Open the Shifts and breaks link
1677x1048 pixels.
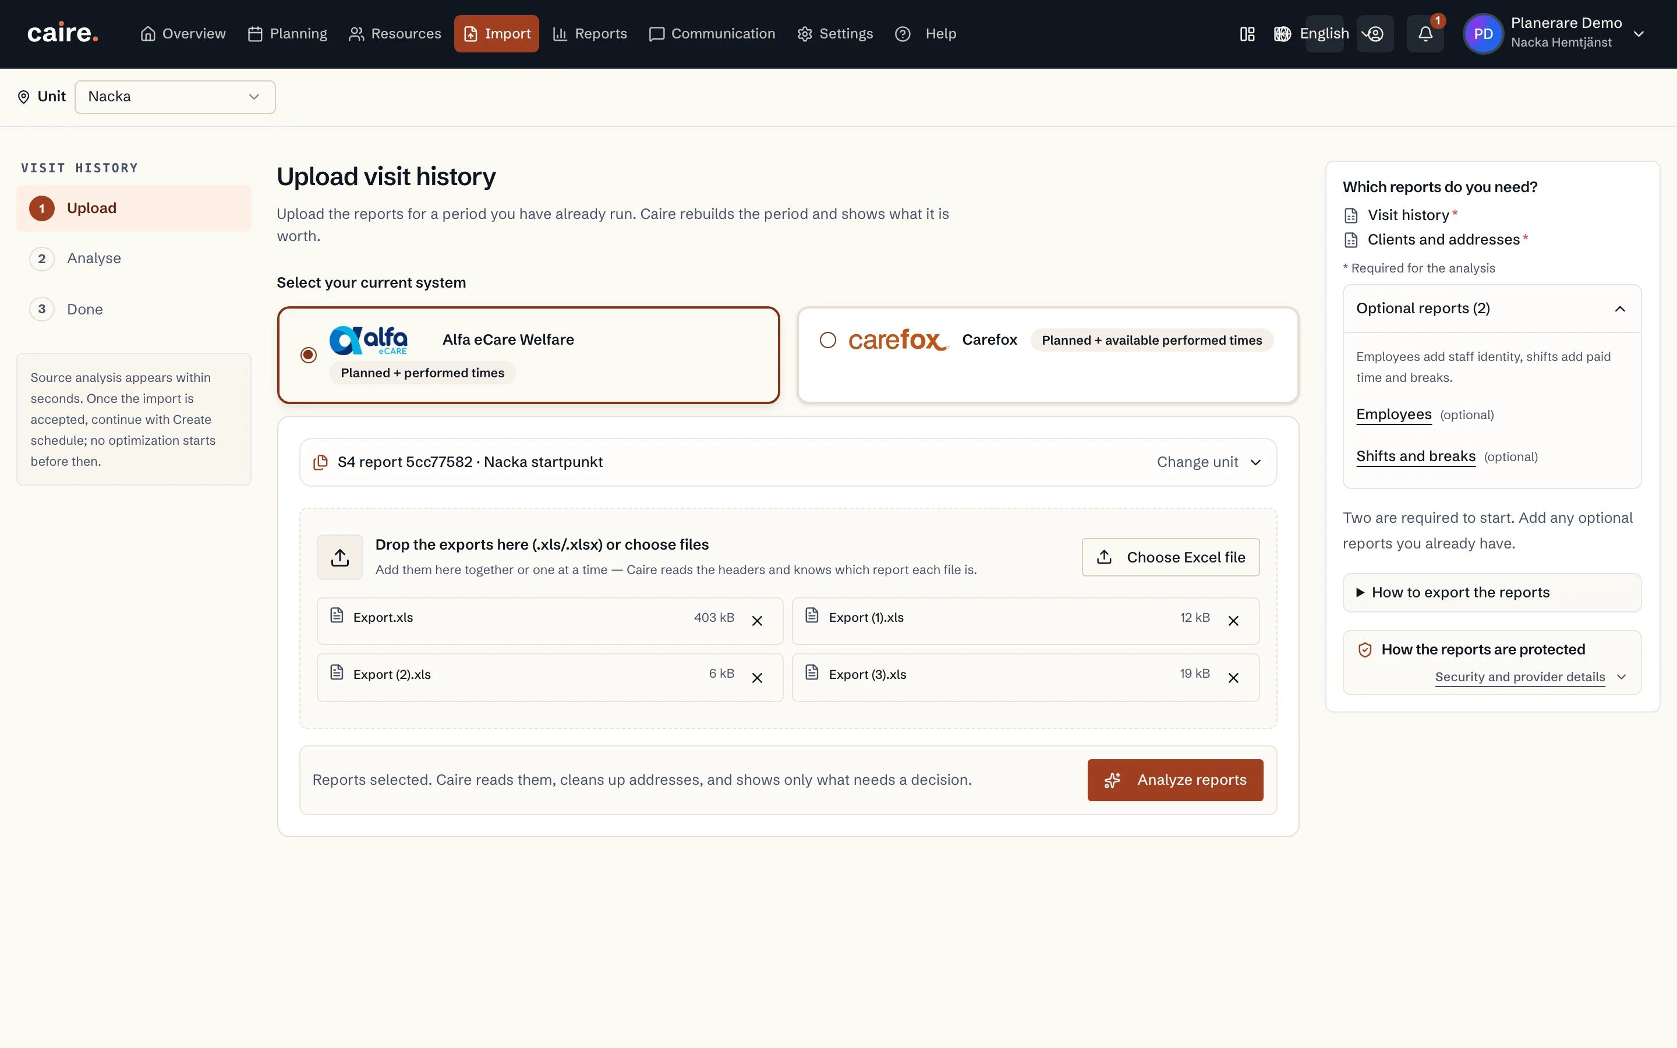click(x=1416, y=457)
